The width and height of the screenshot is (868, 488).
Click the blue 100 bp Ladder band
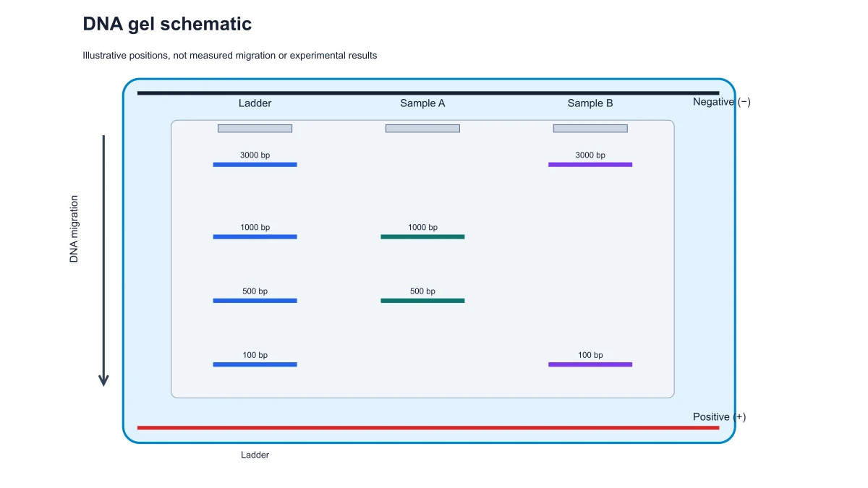[255, 364]
